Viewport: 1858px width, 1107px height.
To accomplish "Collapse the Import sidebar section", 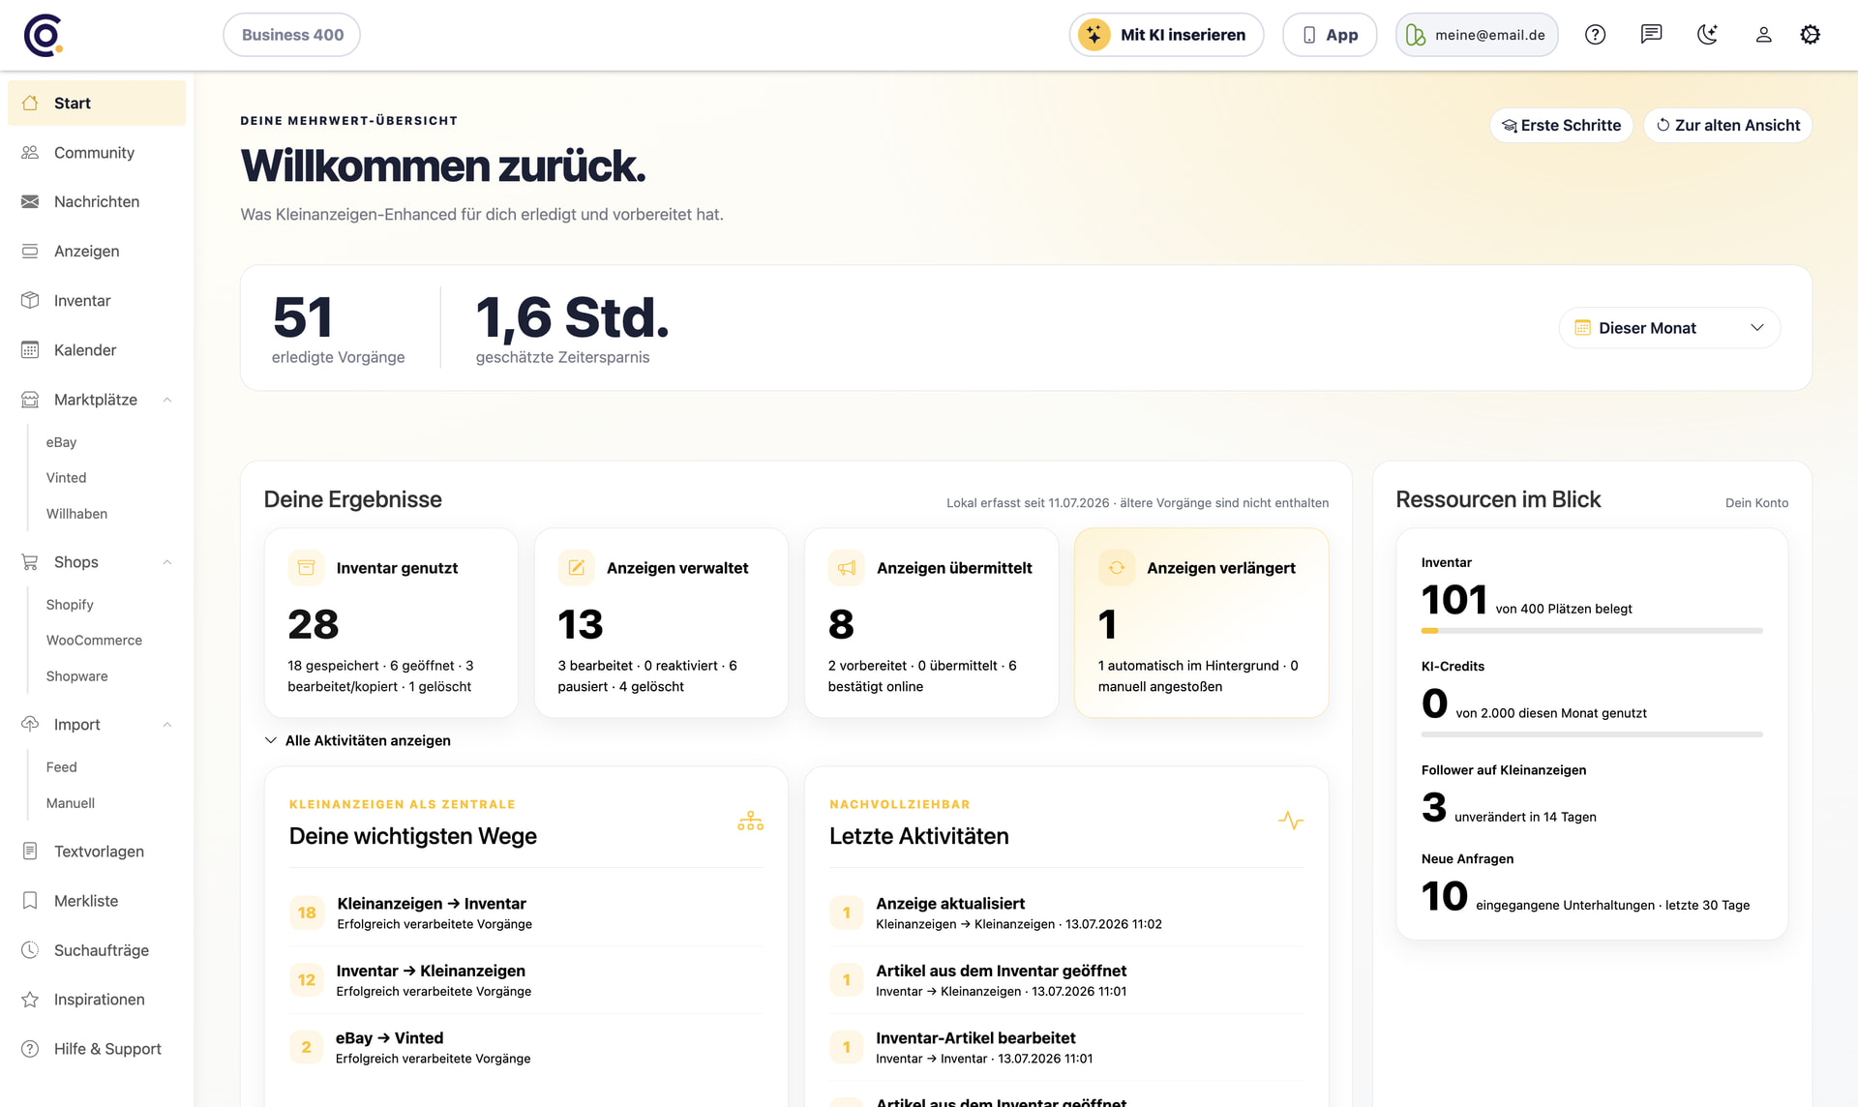I will [x=167, y=725].
